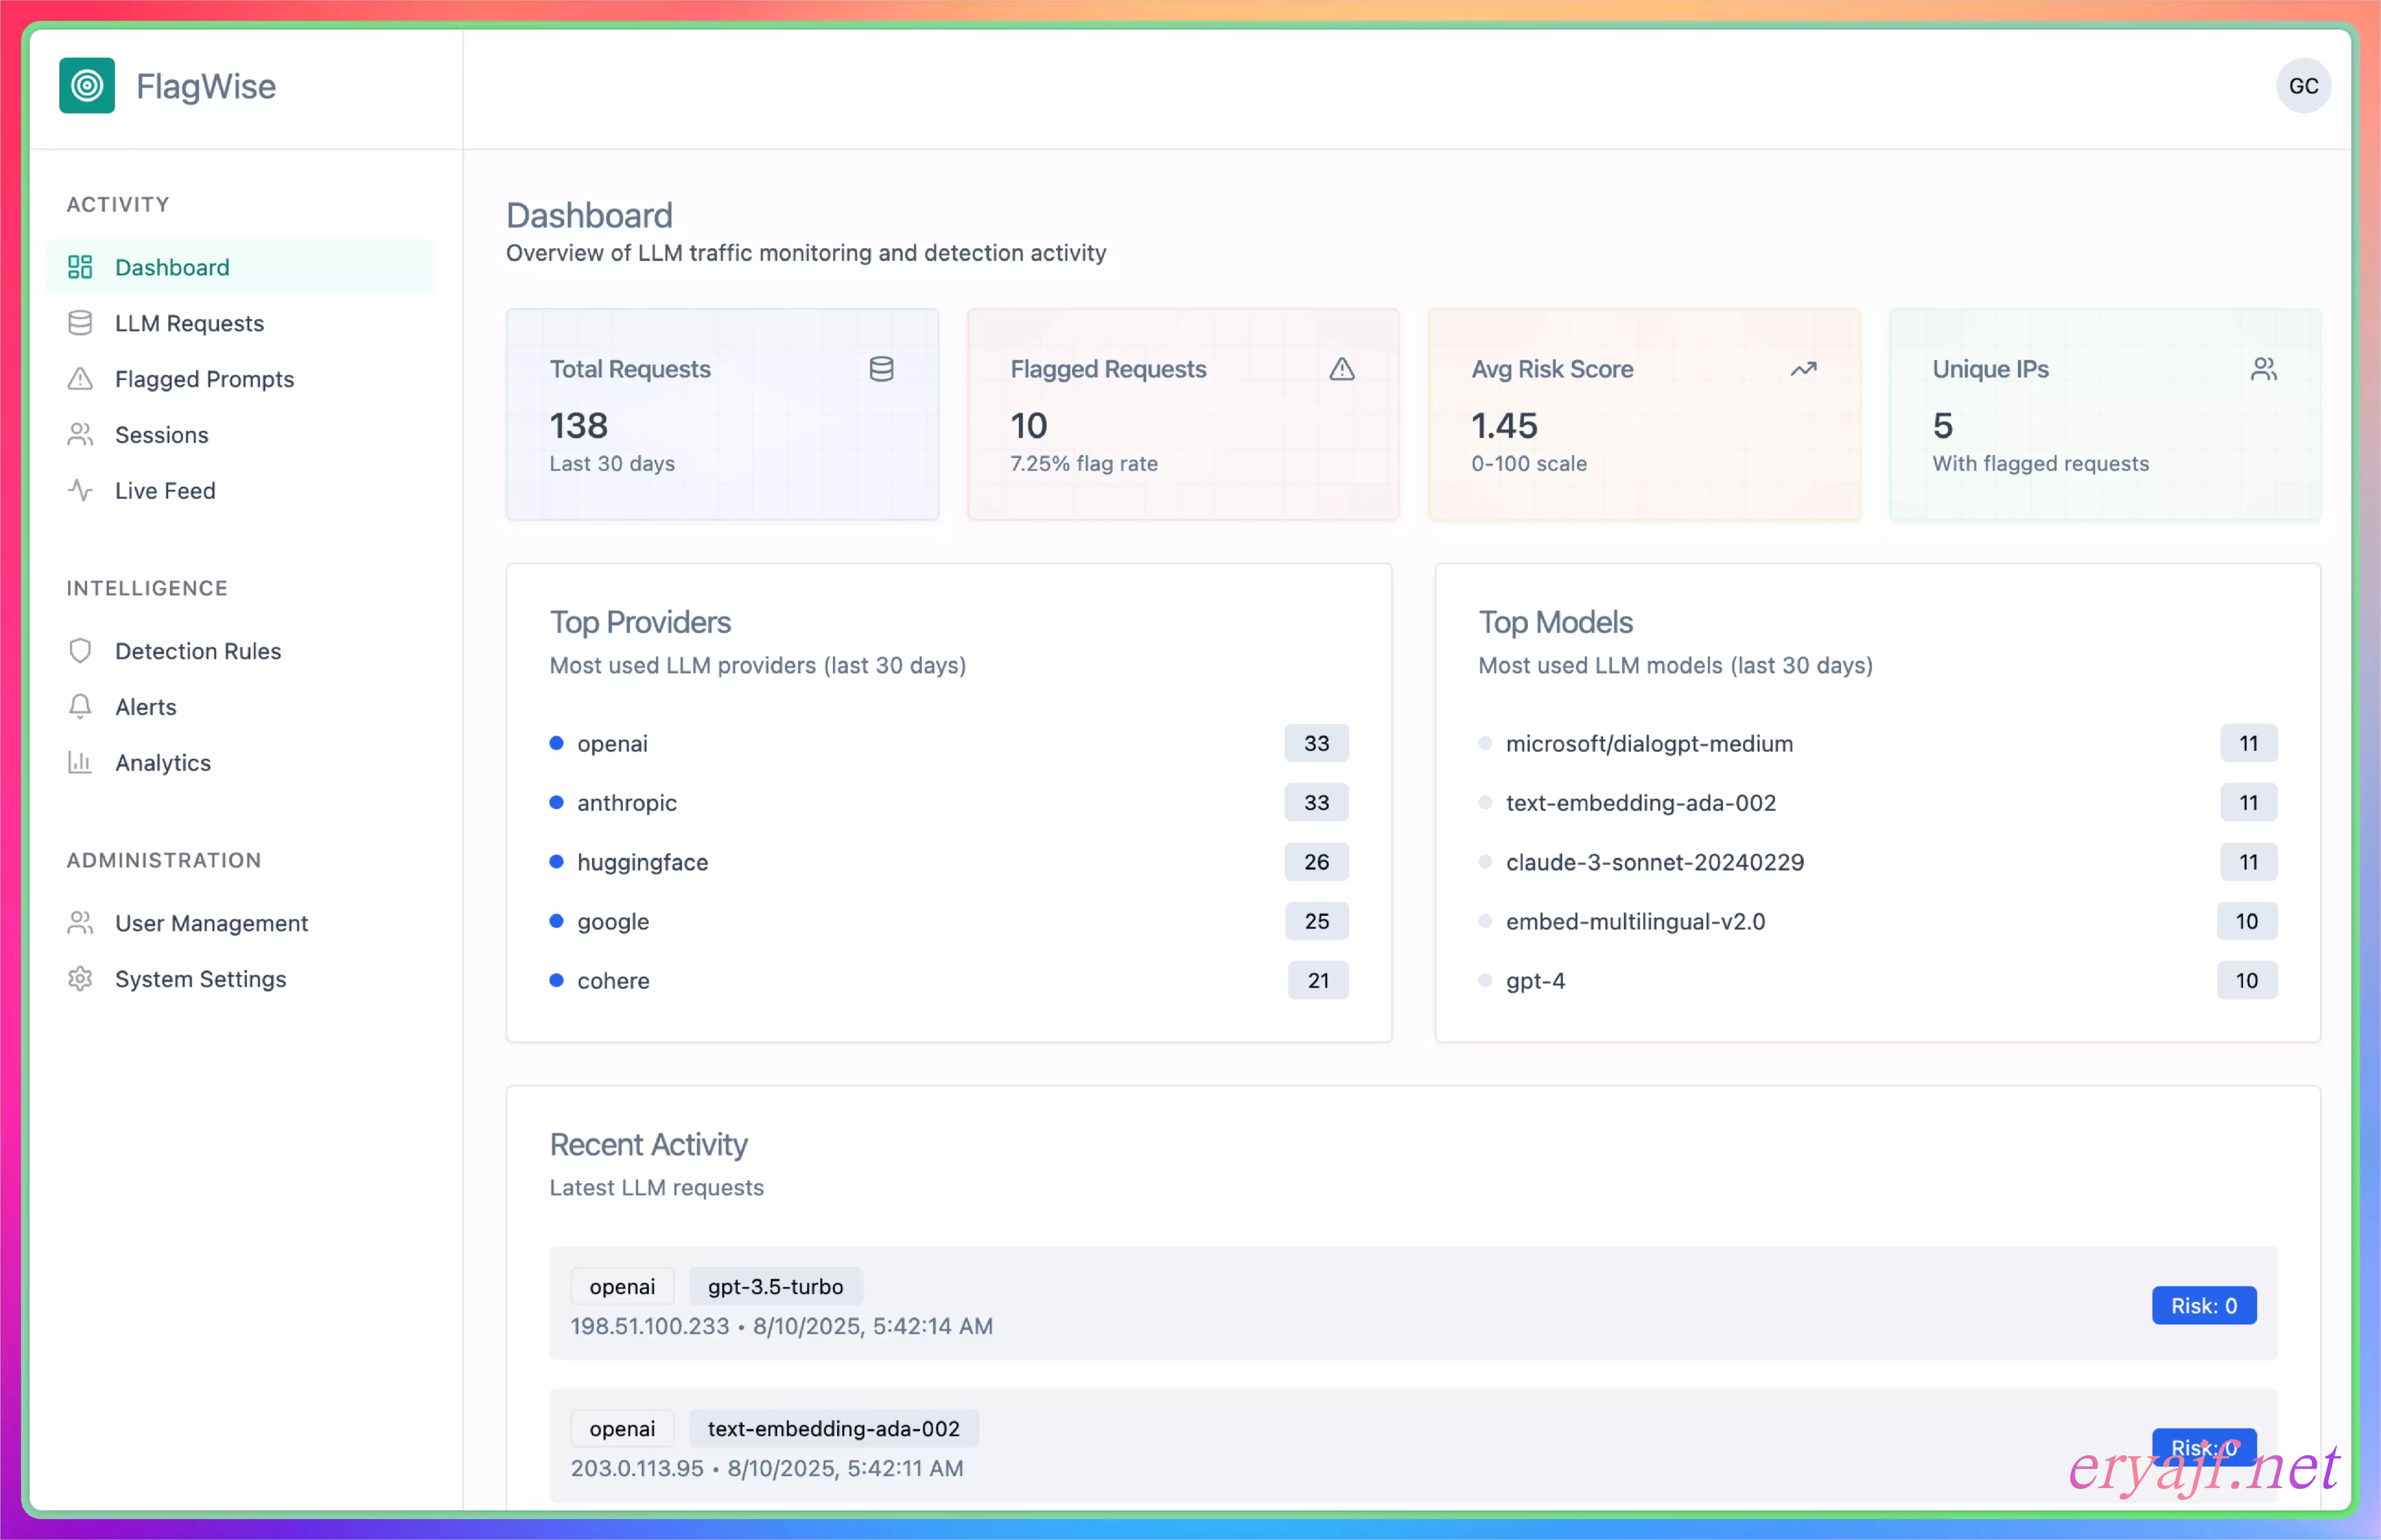This screenshot has height=1540, width=2381.
Task: Click the users icon on Unique IPs card
Action: 2264,369
